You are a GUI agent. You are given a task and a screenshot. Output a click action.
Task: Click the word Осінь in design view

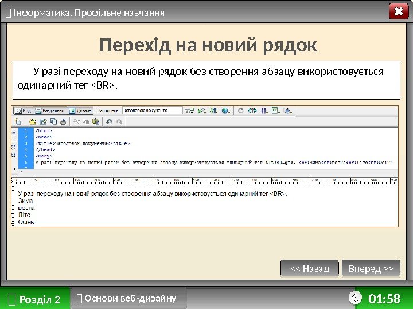tap(26, 222)
